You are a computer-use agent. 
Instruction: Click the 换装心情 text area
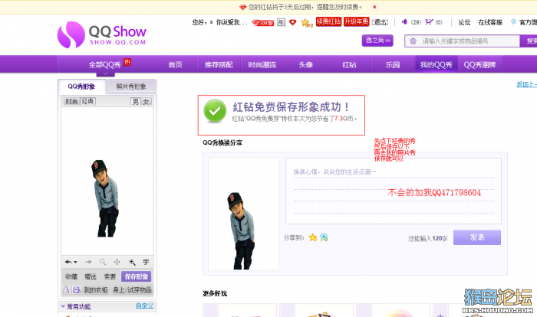[394, 191]
